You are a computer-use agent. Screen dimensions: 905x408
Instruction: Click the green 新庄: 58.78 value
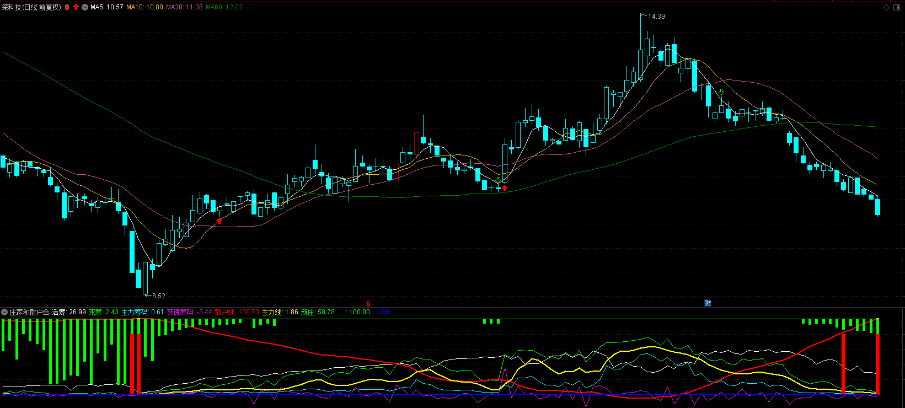pyautogui.click(x=318, y=312)
